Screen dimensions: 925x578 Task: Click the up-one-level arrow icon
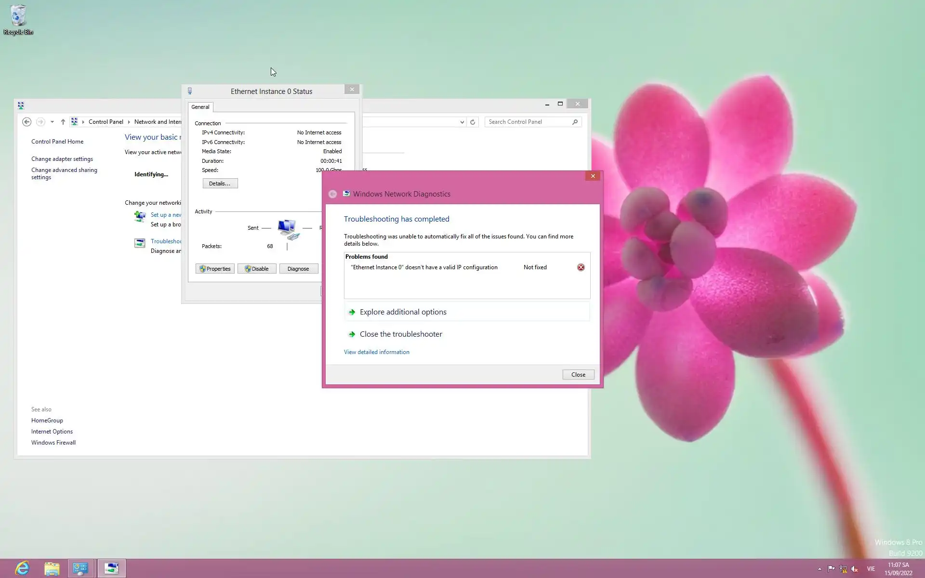coord(63,122)
